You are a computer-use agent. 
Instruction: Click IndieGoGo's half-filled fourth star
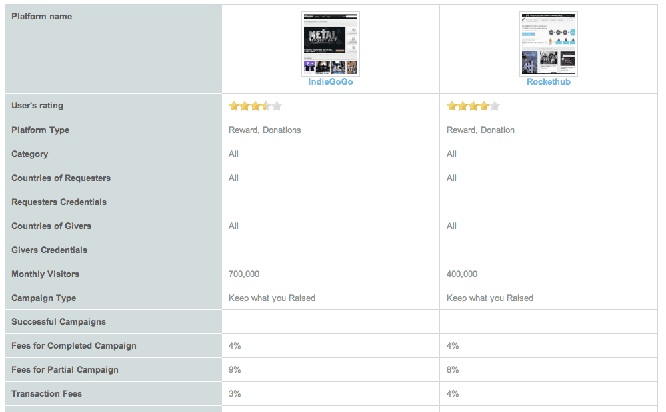[266, 106]
